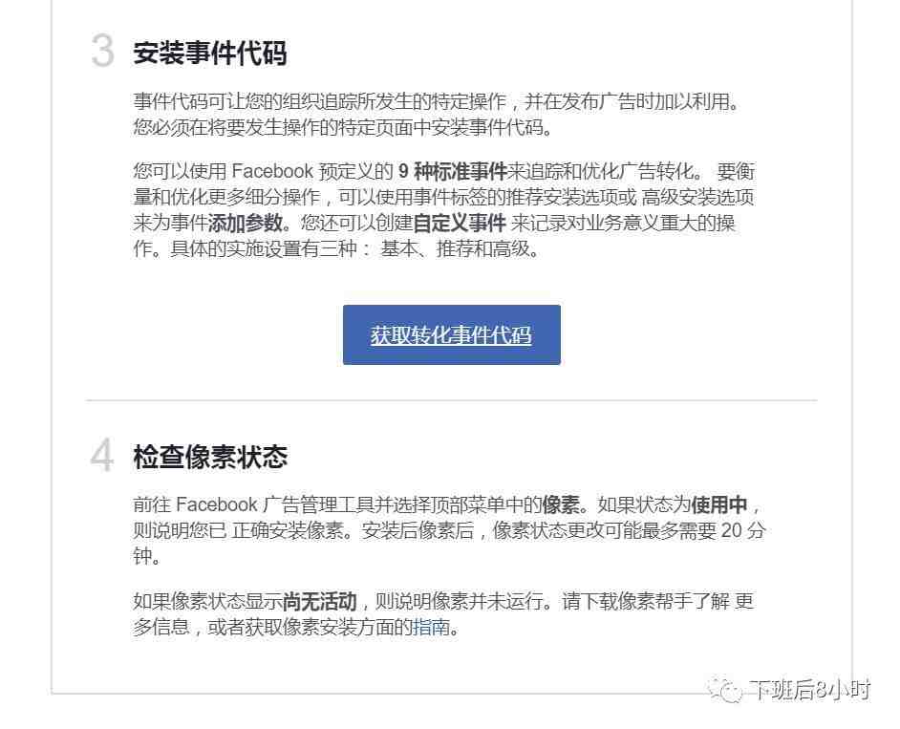The height and width of the screenshot is (729, 900).
Task: Click the bold 添加参数 text
Action: (246, 223)
